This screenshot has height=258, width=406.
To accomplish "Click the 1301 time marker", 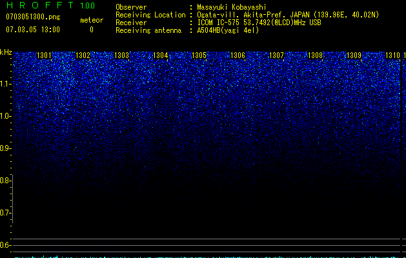I will [44, 55].
